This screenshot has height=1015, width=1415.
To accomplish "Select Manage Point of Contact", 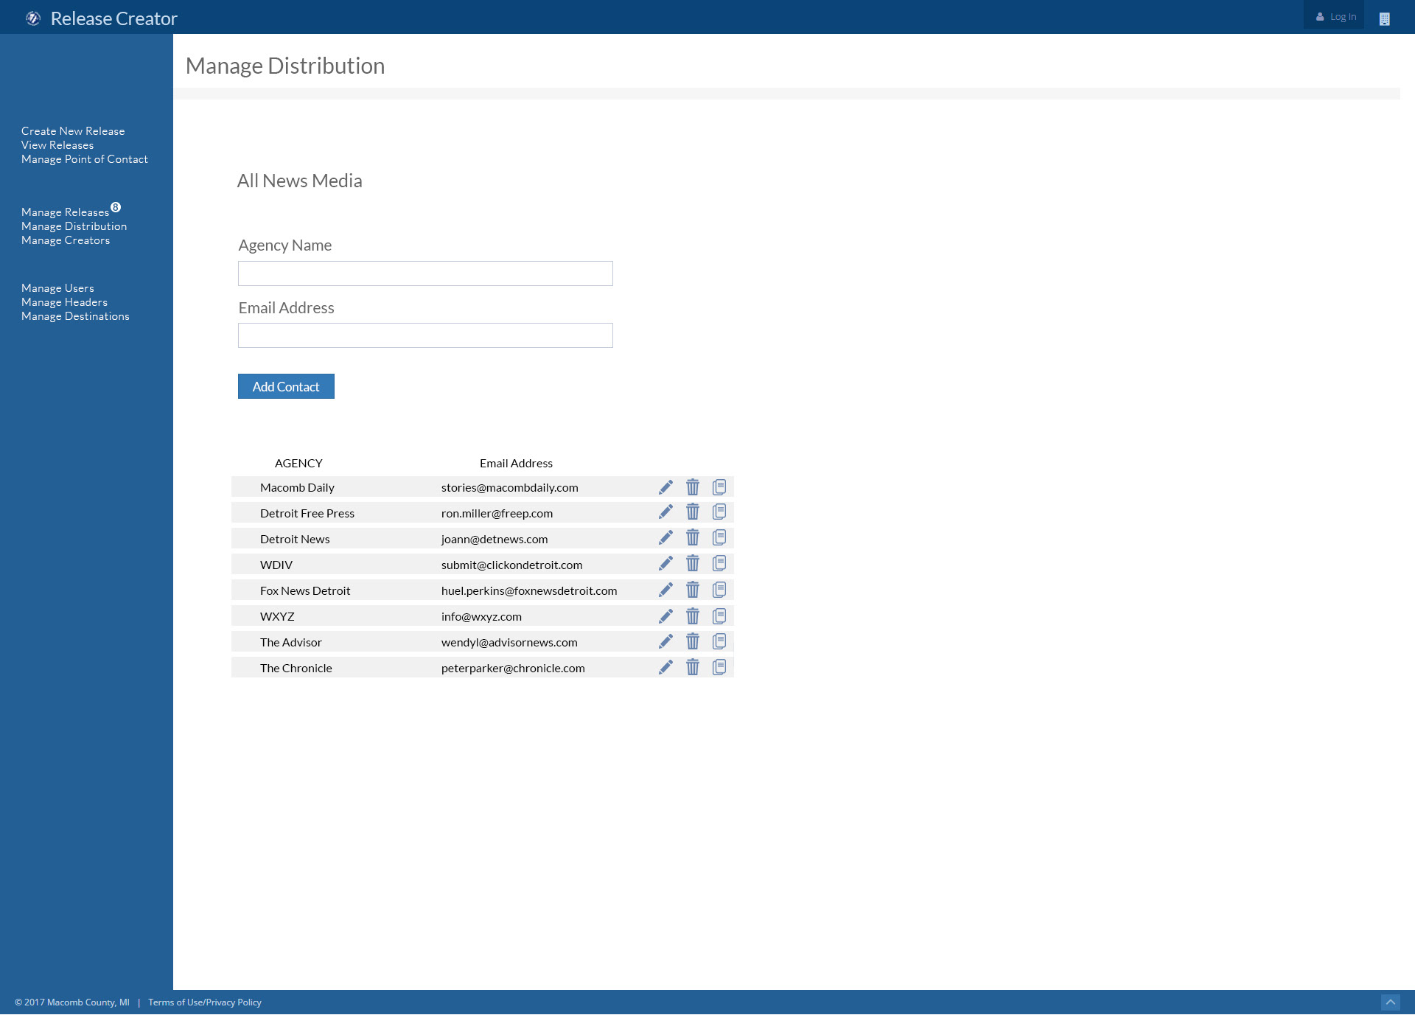I will [85, 159].
